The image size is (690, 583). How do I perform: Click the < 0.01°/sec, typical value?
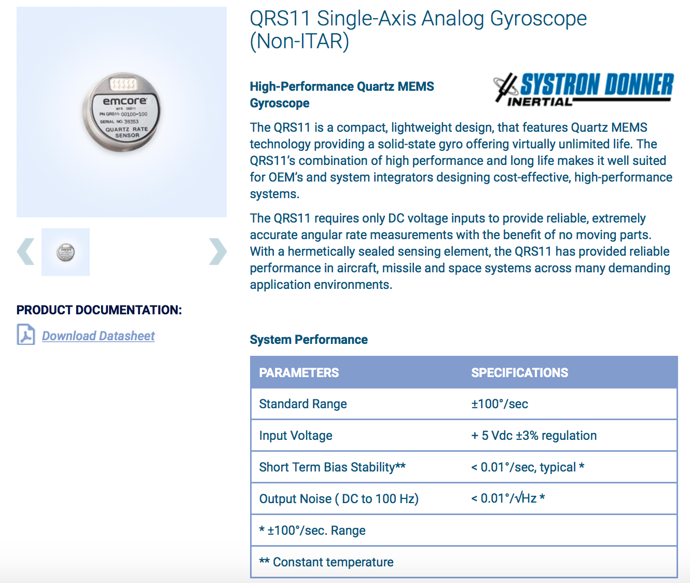(528, 467)
